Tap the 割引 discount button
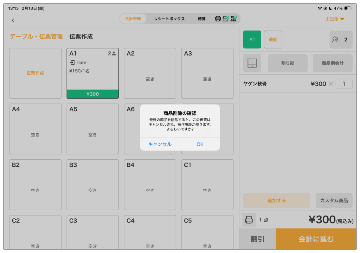The image size is (360, 253). 257,239
